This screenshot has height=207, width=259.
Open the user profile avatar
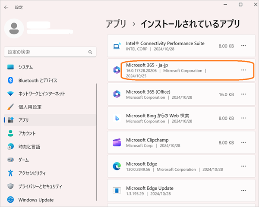coord(14,28)
